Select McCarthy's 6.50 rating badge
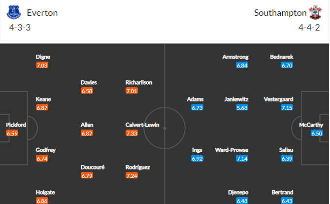 [x=317, y=133]
